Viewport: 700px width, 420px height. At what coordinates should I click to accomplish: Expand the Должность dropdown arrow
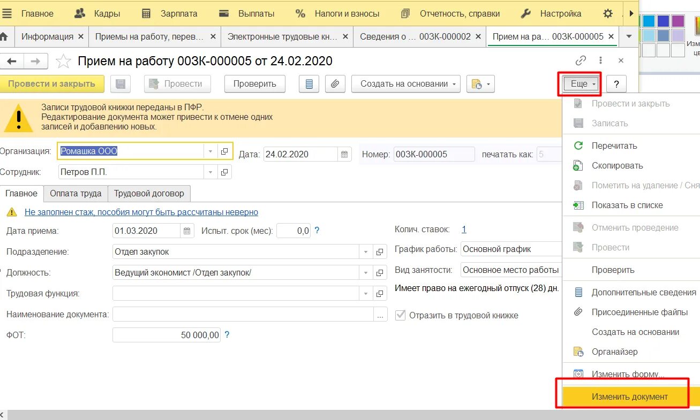(x=366, y=273)
